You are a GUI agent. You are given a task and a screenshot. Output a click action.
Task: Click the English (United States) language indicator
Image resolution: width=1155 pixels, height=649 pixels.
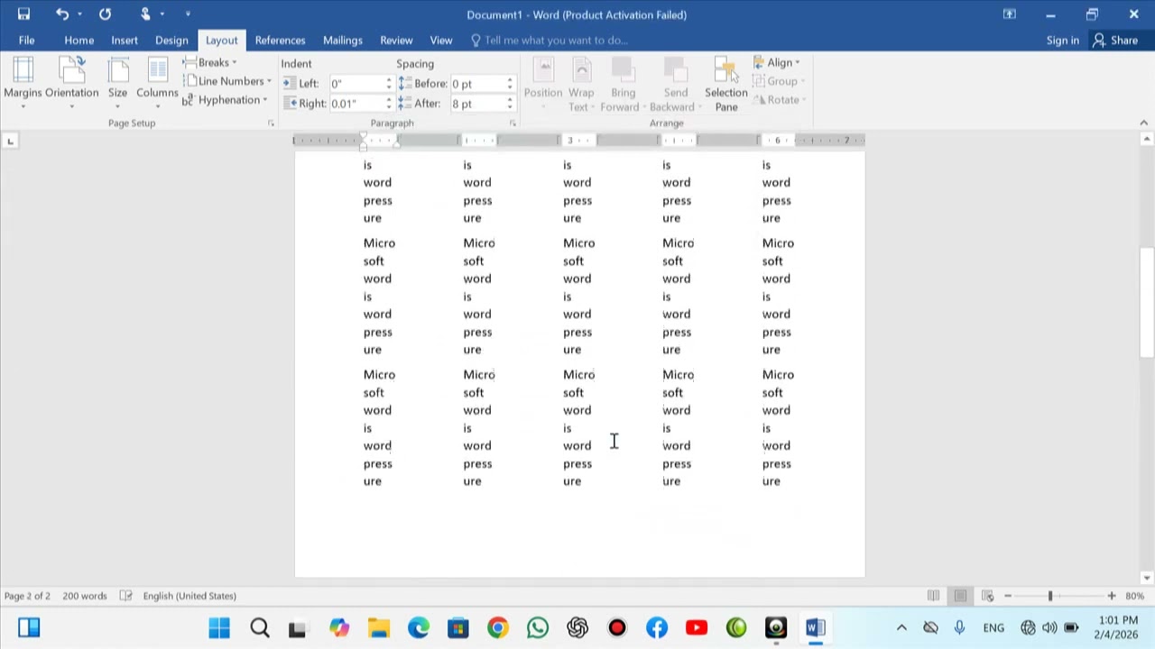click(x=189, y=596)
